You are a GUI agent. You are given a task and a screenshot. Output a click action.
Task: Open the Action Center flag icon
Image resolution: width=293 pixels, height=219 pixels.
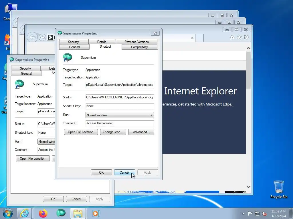tap(250, 214)
